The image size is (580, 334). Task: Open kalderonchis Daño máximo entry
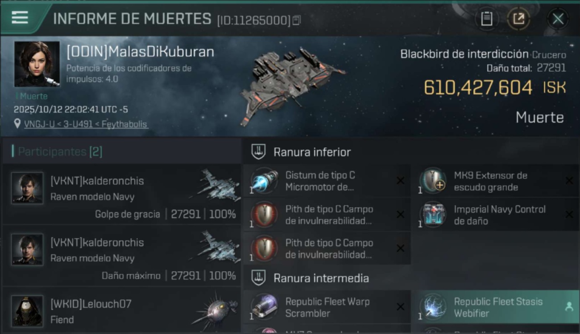click(122, 256)
